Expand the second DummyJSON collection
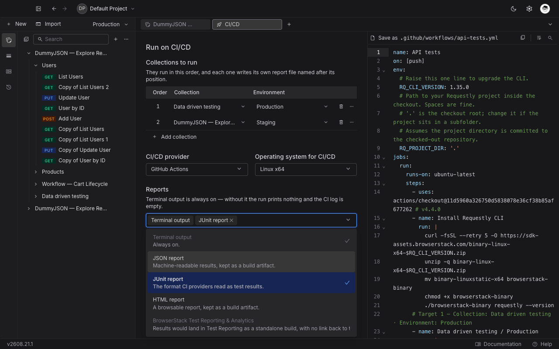Screen dimensions: 559x349 pyautogui.click(x=29, y=209)
